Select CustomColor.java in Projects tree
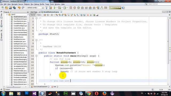The image size is (171, 96). click(x=19, y=28)
